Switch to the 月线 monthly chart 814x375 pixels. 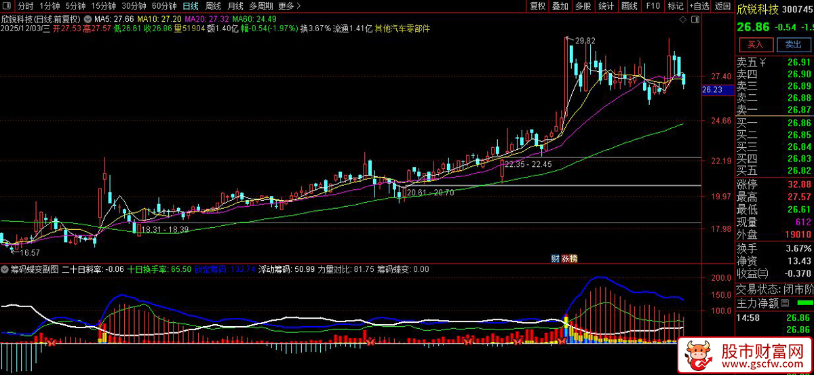(x=235, y=6)
